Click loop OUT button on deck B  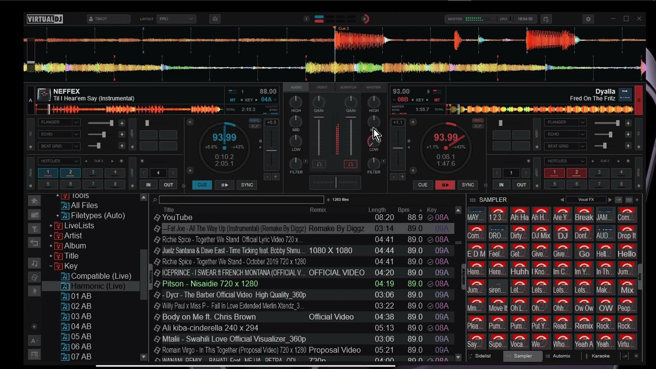[x=521, y=185]
